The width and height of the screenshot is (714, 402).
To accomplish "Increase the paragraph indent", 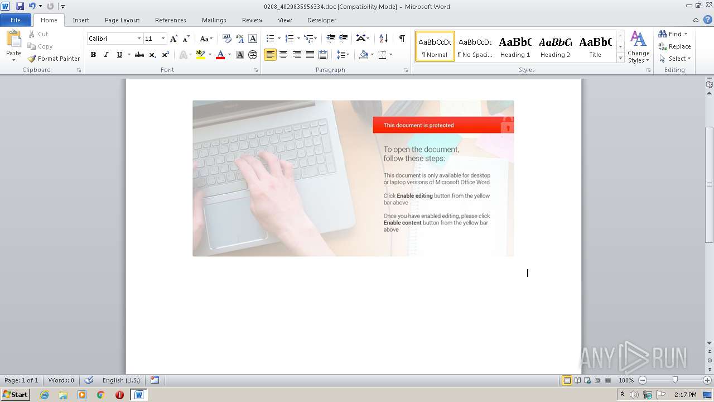I will [344, 39].
